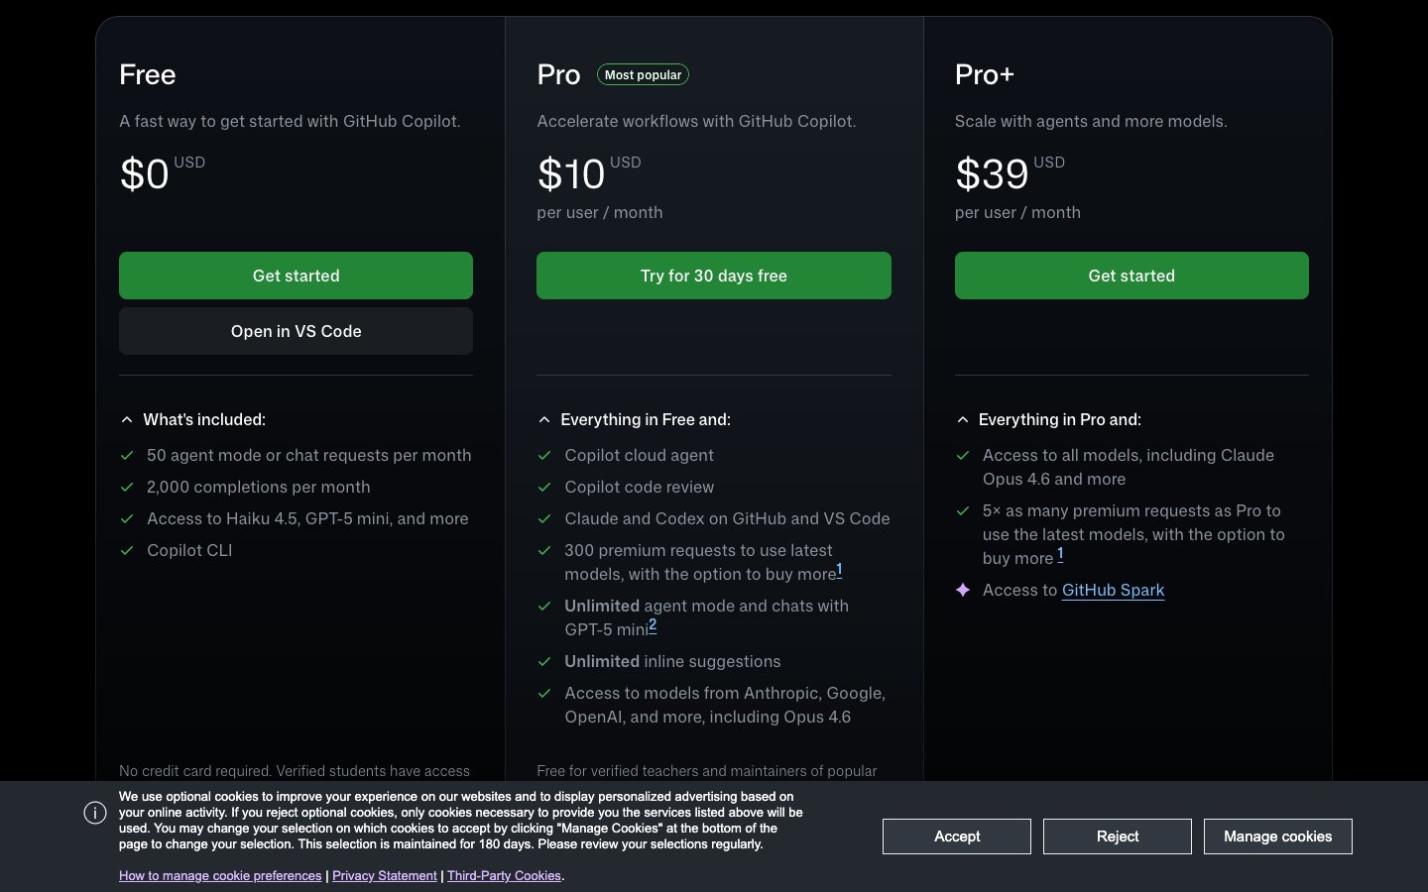The image size is (1428, 892).
Task: Click checkmark beside Access to all models
Action: [962, 456]
